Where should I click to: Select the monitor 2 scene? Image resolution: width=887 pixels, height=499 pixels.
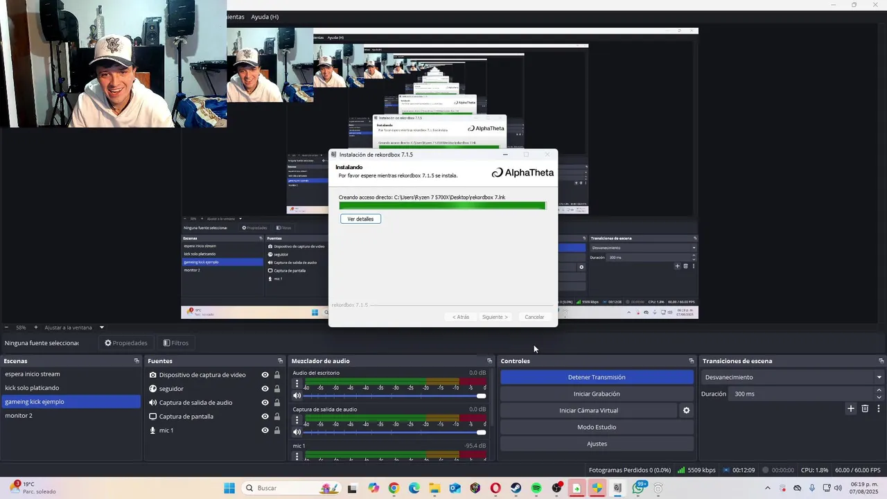click(x=71, y=416)
